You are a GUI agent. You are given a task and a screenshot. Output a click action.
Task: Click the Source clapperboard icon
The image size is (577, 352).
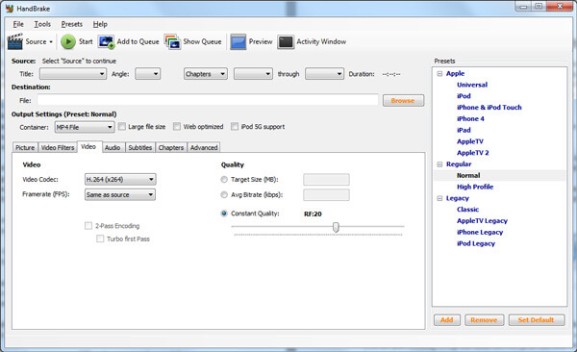(15, 41)
